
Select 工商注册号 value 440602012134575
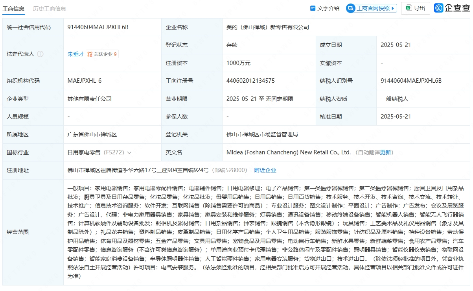[x=250, y=81]
